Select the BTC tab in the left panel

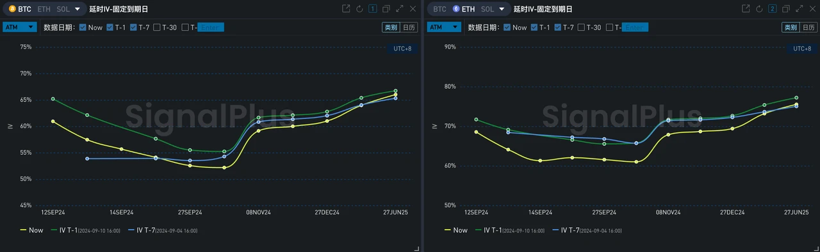pos(25,9)
